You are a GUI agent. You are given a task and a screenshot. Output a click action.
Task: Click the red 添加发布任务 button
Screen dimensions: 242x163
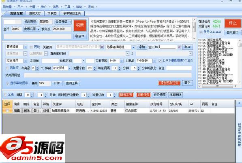[x=169, y=83]
